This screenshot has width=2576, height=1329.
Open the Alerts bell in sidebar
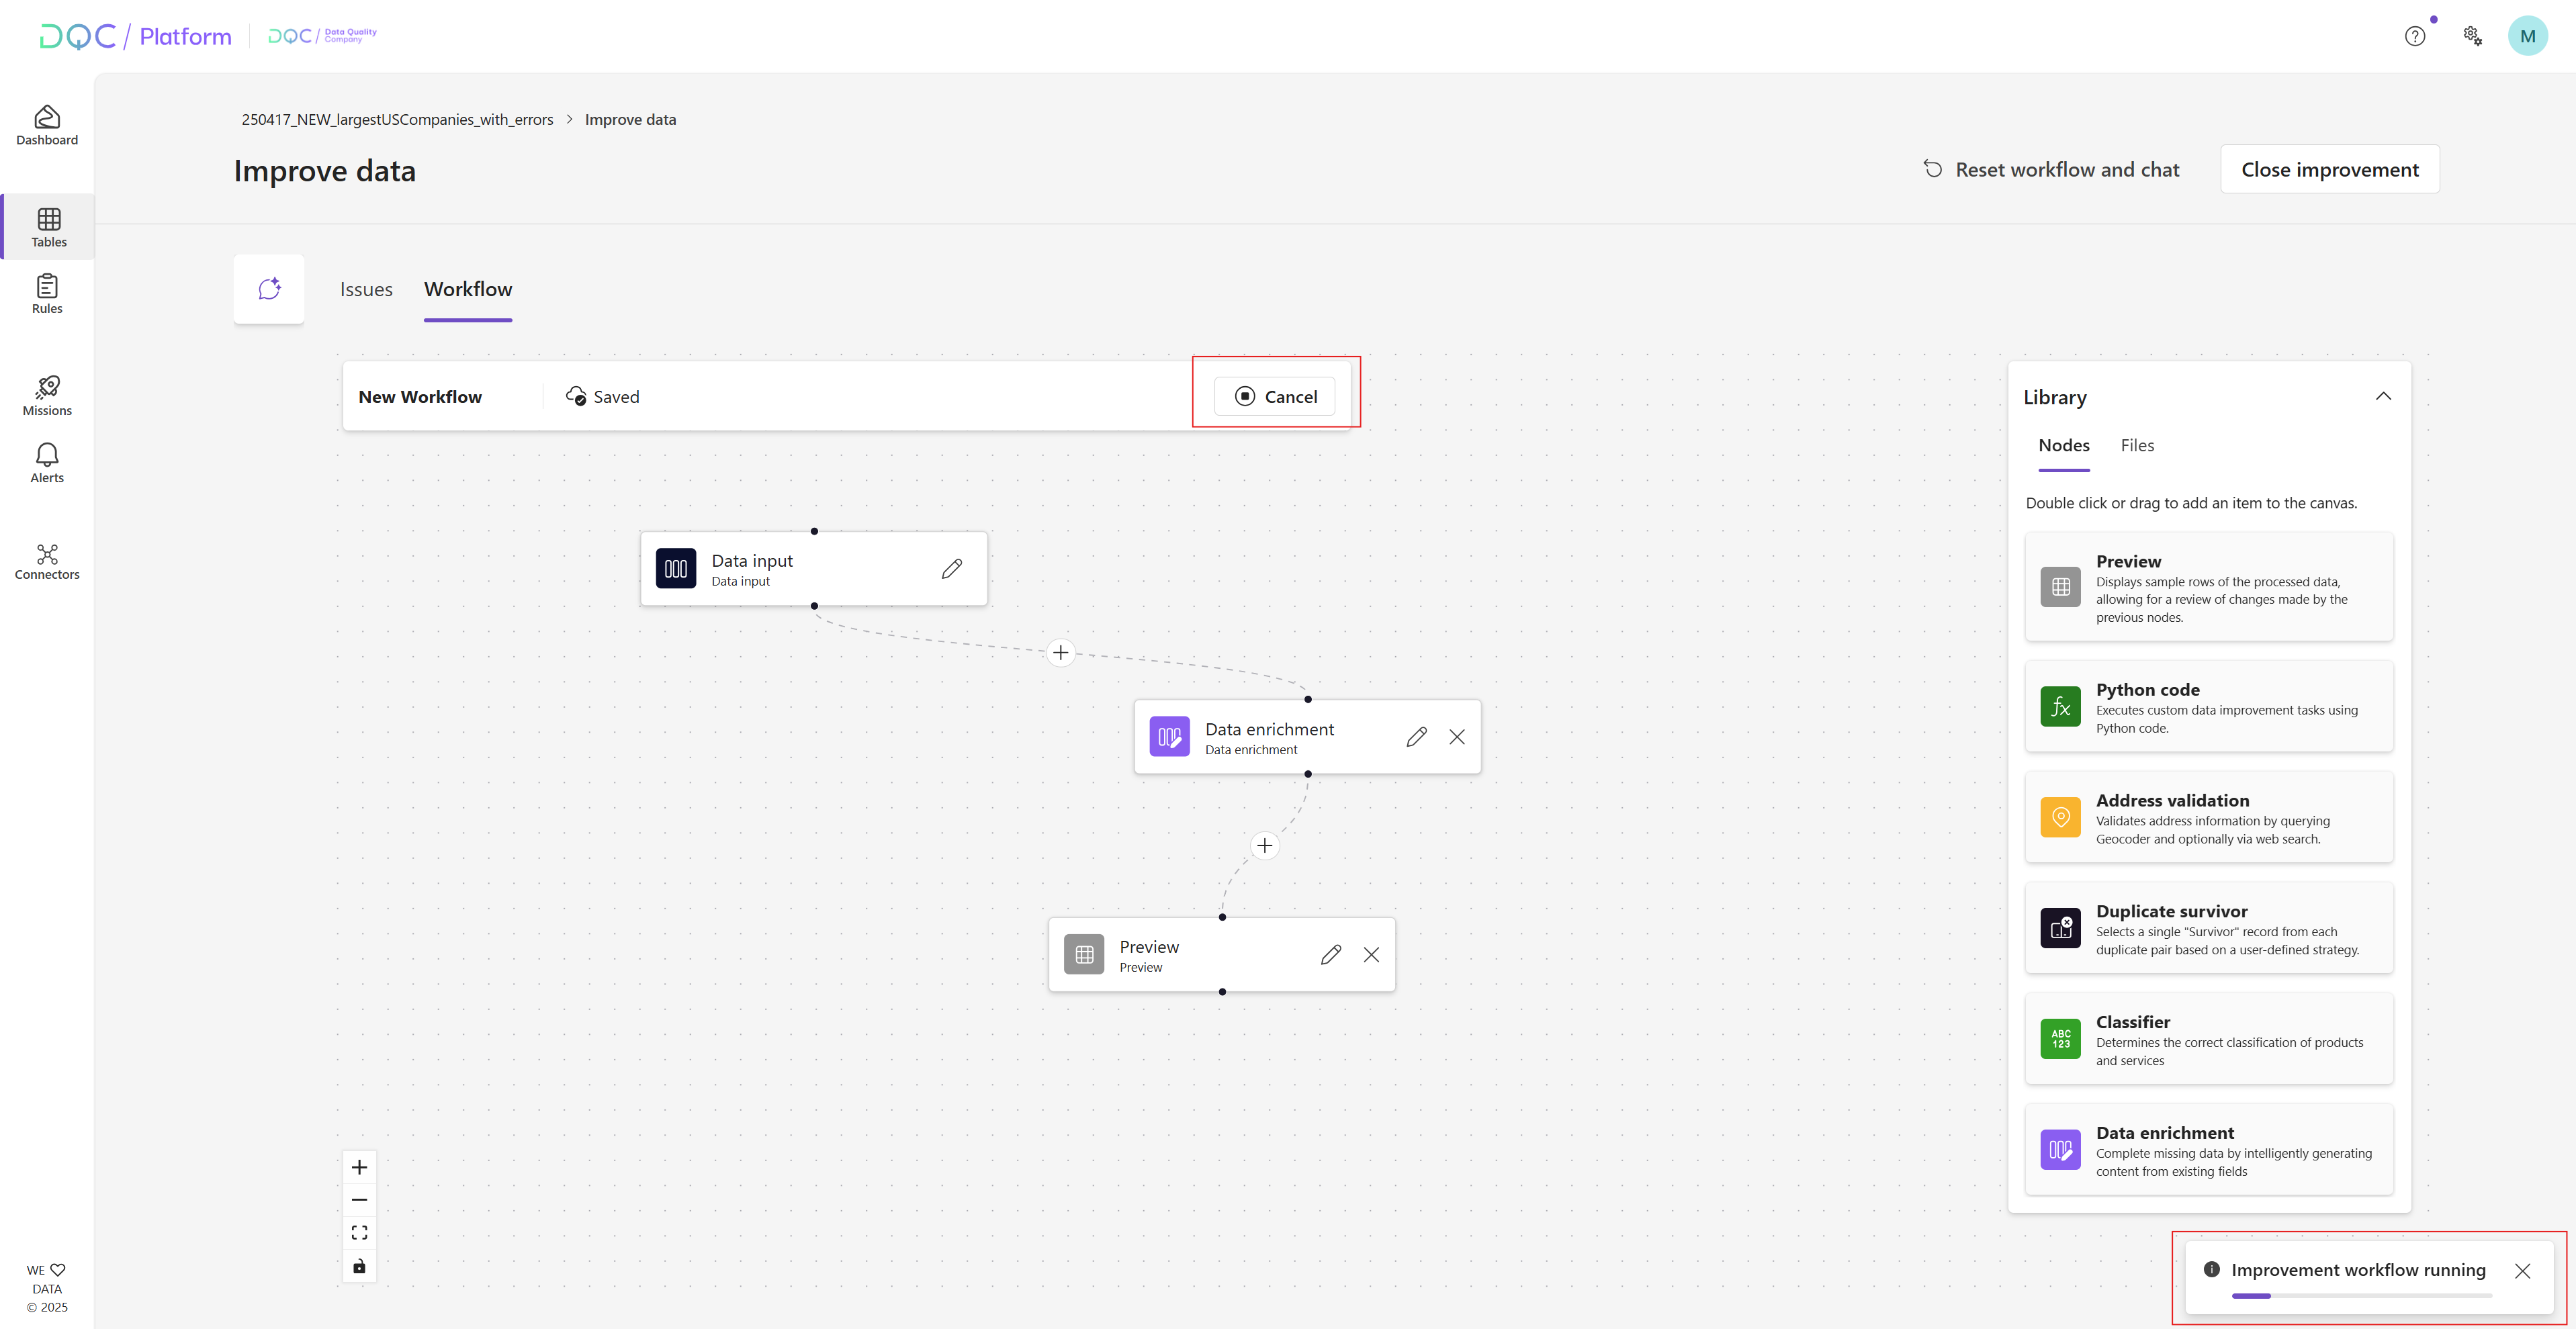[47, 462]
